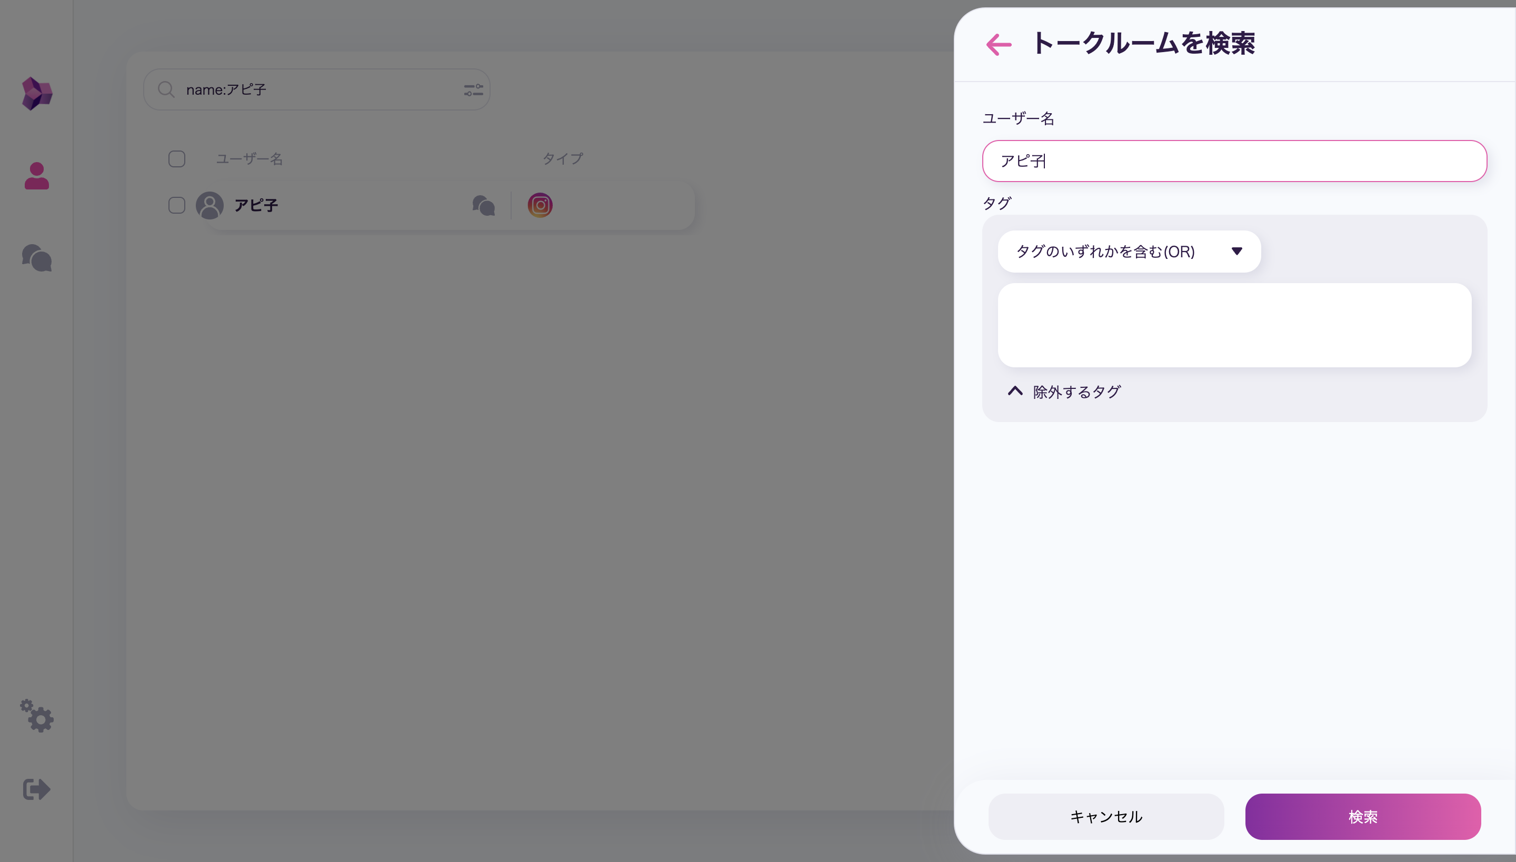Collapse the 除外するタグ section
The image size is (1516, 862).
[x=1065, y=392]
